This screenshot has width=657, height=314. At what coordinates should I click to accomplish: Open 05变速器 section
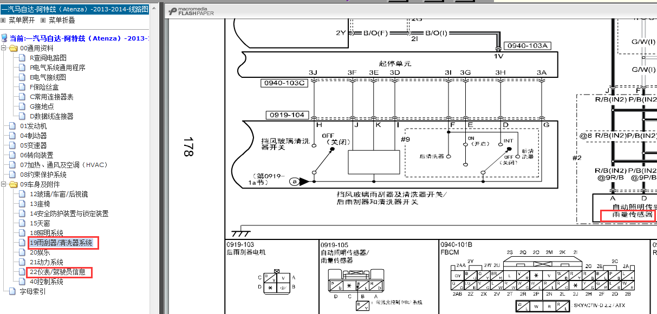point(34,145)
